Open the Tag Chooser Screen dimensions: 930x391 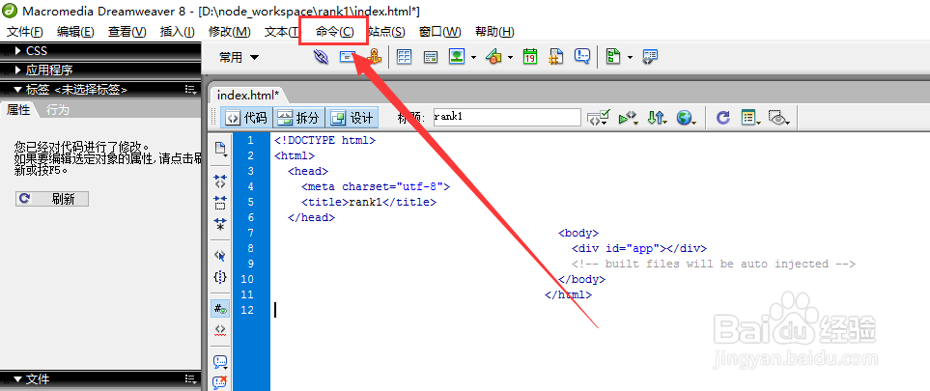point(650,57)
